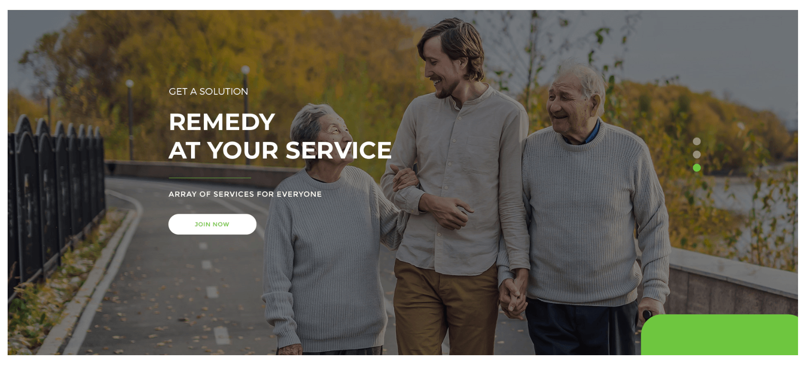Click the young man's brown trousers
This screenshot has width=809, height=369.
click(x=445, y=309)
